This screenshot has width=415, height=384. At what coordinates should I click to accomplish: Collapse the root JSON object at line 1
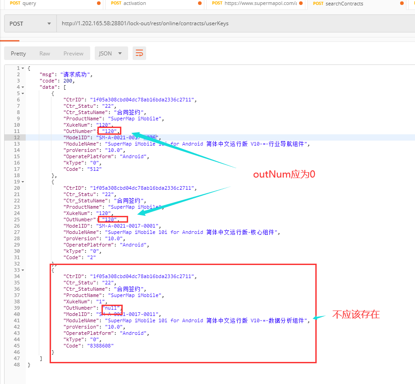click(23, 68)
